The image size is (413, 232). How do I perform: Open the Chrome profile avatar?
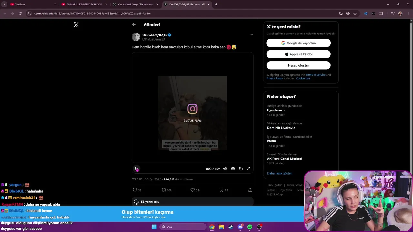coord(400,14)
